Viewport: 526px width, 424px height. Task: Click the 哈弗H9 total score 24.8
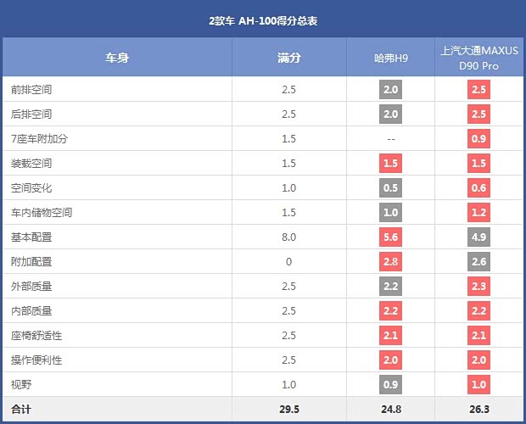[x=391, y=410]
